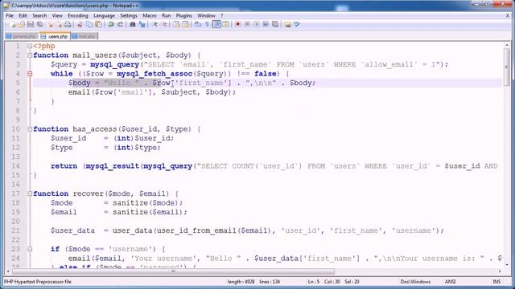Toggle synchronized horizontal scrolling

(186, 25)
